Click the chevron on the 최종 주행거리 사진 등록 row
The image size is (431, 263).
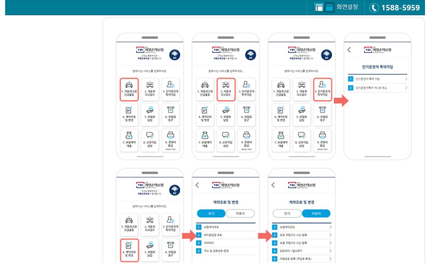click(330, 243)
